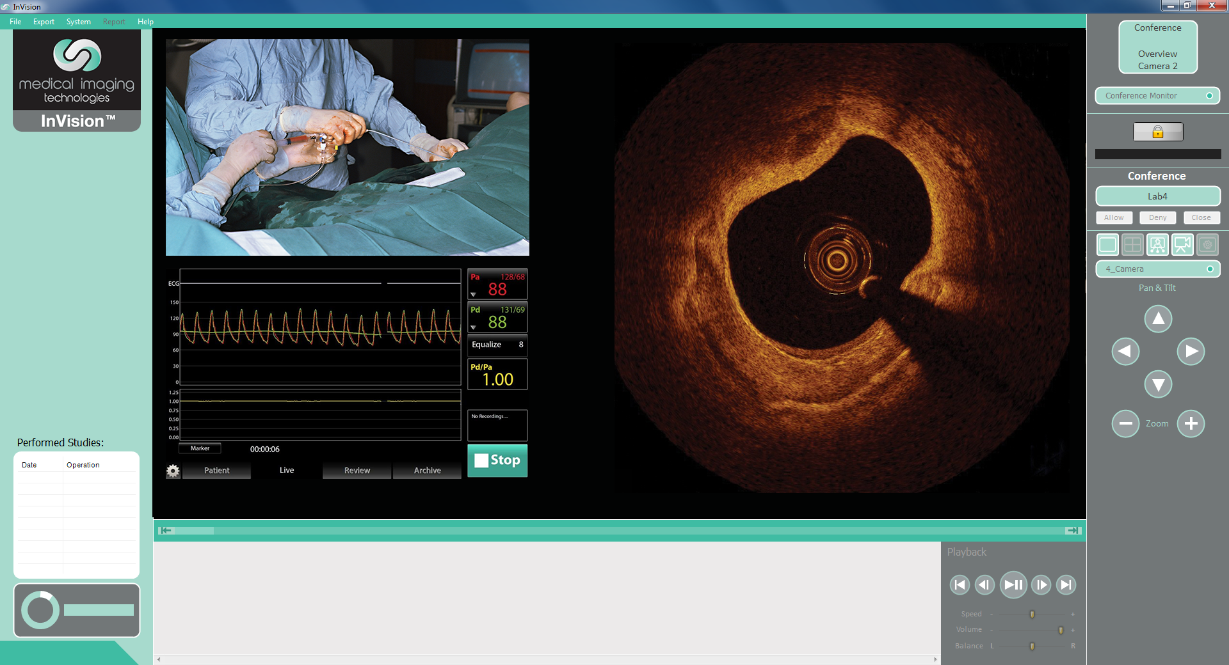Open the Conference Monitor selector
The width and height of the screenshot is (1229, 665).
[x=1157, y=96]
